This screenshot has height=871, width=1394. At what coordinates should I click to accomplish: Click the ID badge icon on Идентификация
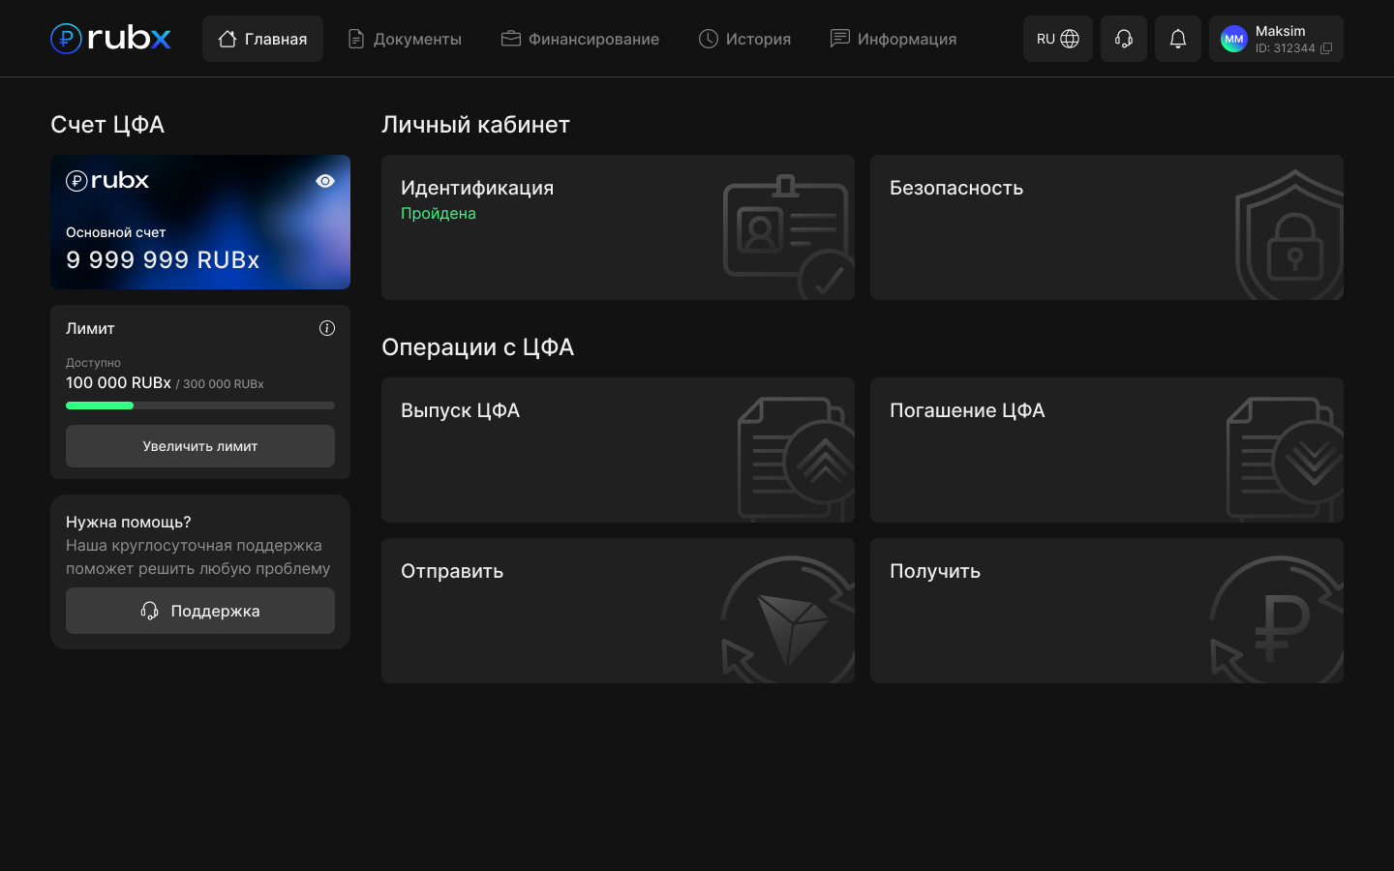click(786, 232)
